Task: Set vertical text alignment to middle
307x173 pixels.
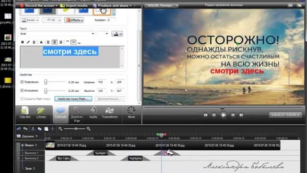Action: click(73, 42)
